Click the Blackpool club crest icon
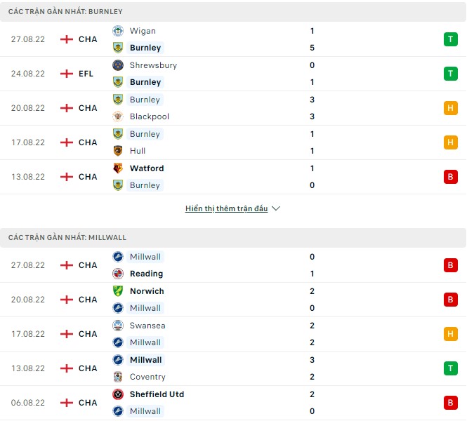 pos(118,116)
